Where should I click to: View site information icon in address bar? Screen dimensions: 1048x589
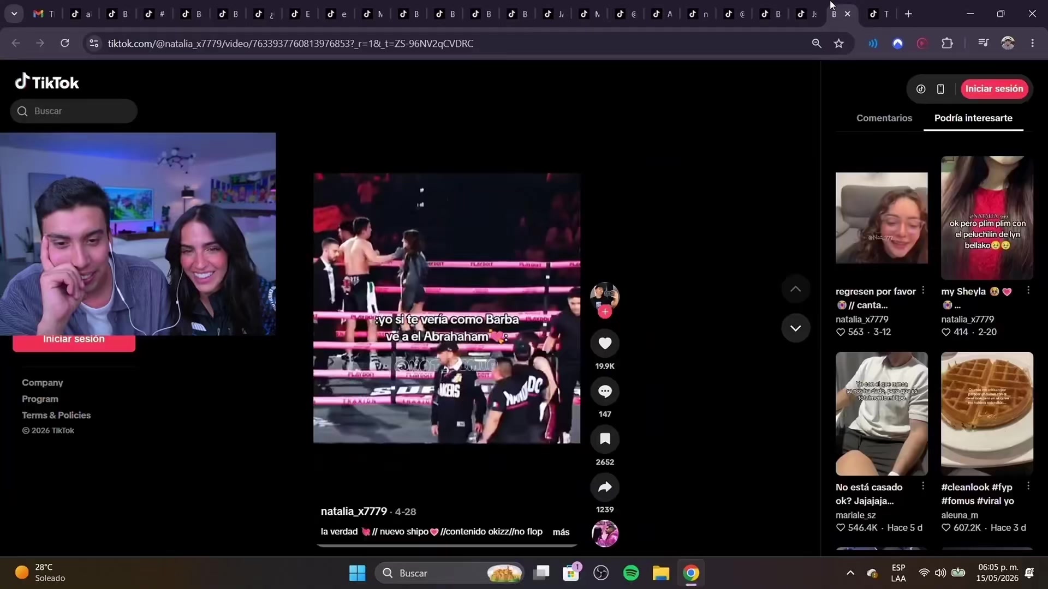coord(94,43)
